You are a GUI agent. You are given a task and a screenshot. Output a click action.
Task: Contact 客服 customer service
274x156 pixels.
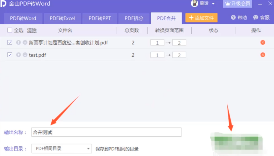tap(261, 18)
